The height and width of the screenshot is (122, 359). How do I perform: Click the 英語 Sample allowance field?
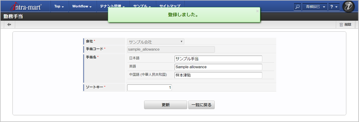pos(218,67)
